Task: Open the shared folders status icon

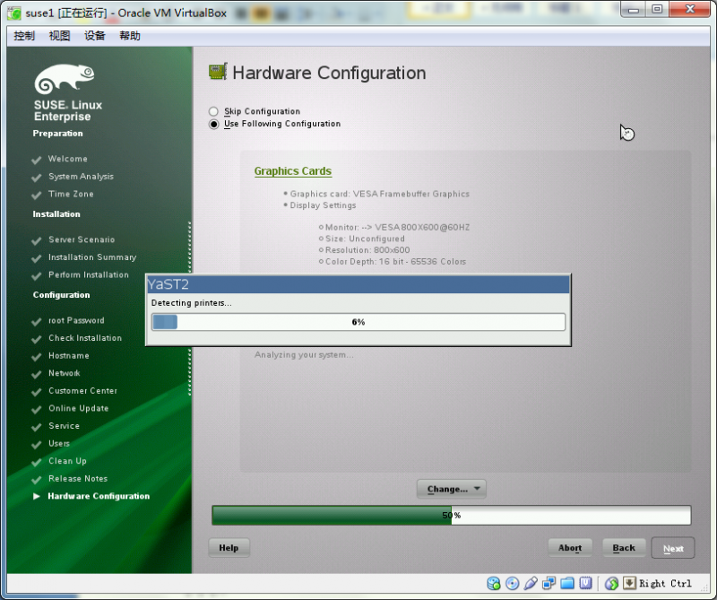Action: (567, 583)
